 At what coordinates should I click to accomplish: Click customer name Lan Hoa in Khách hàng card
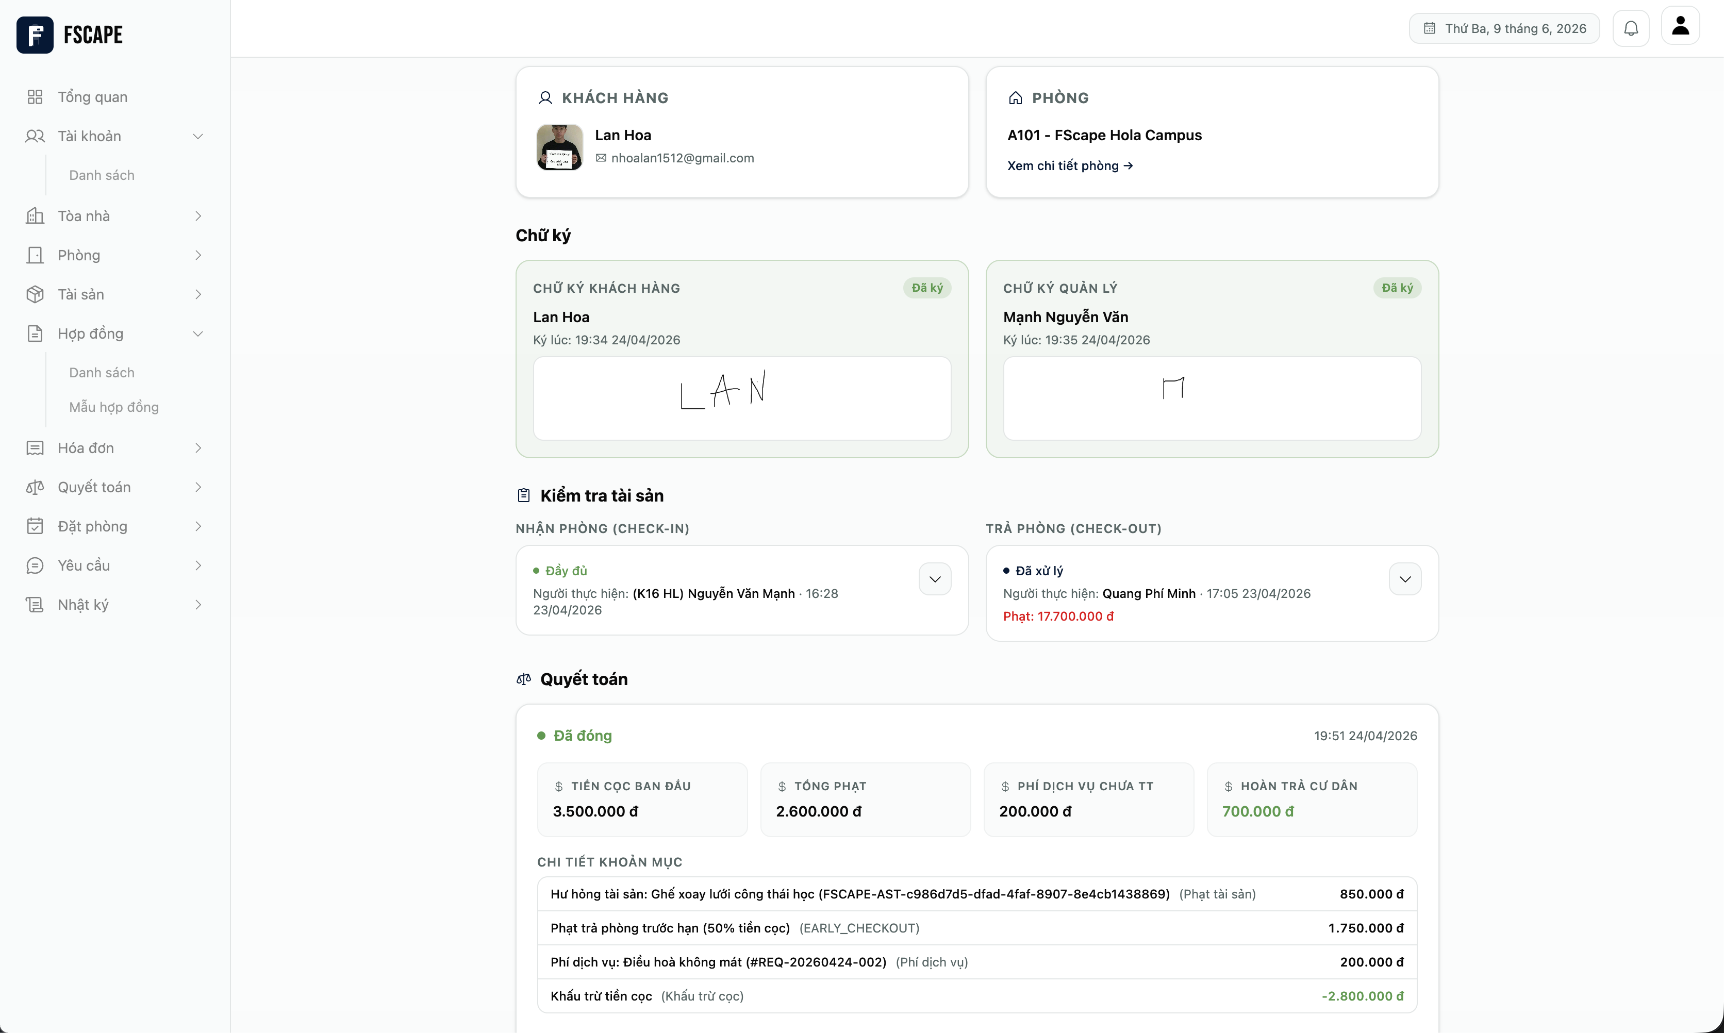[x=623, y=135]
